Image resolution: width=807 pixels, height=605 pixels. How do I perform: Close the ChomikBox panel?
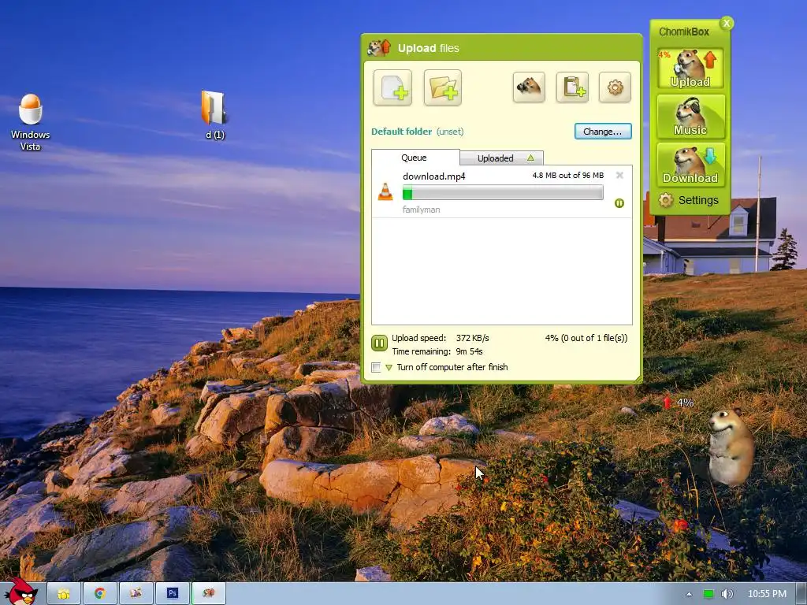point(727,23)
